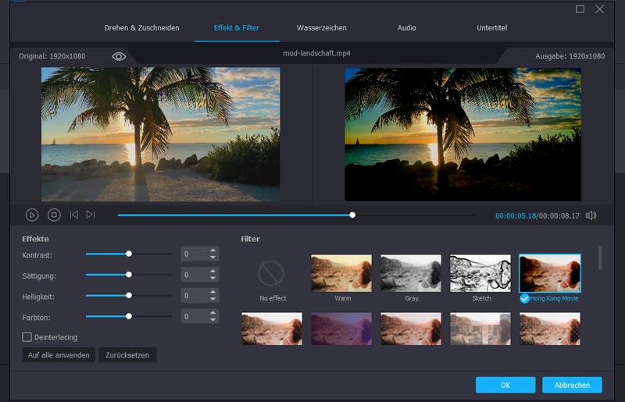Image resolution: width=625 pixels, height=402 pixels.
Task: Mute audio with the speaker icon
Action: 591,215
